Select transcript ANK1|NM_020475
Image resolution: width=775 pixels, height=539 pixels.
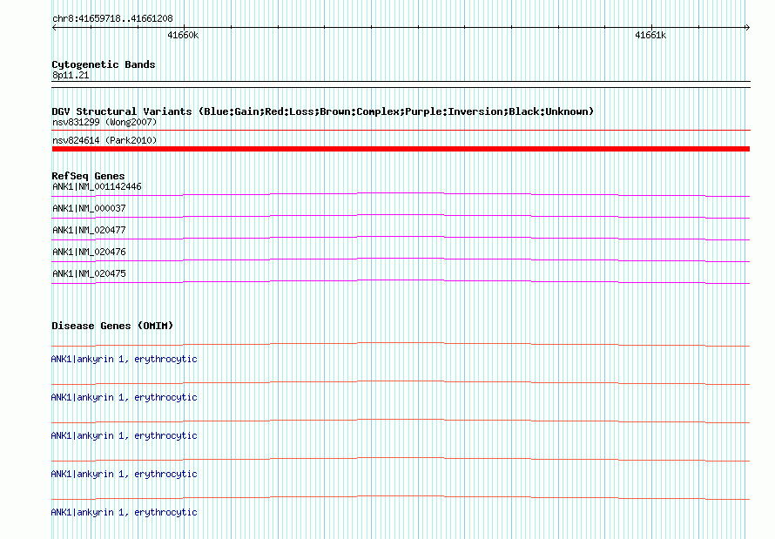[89, 273]
